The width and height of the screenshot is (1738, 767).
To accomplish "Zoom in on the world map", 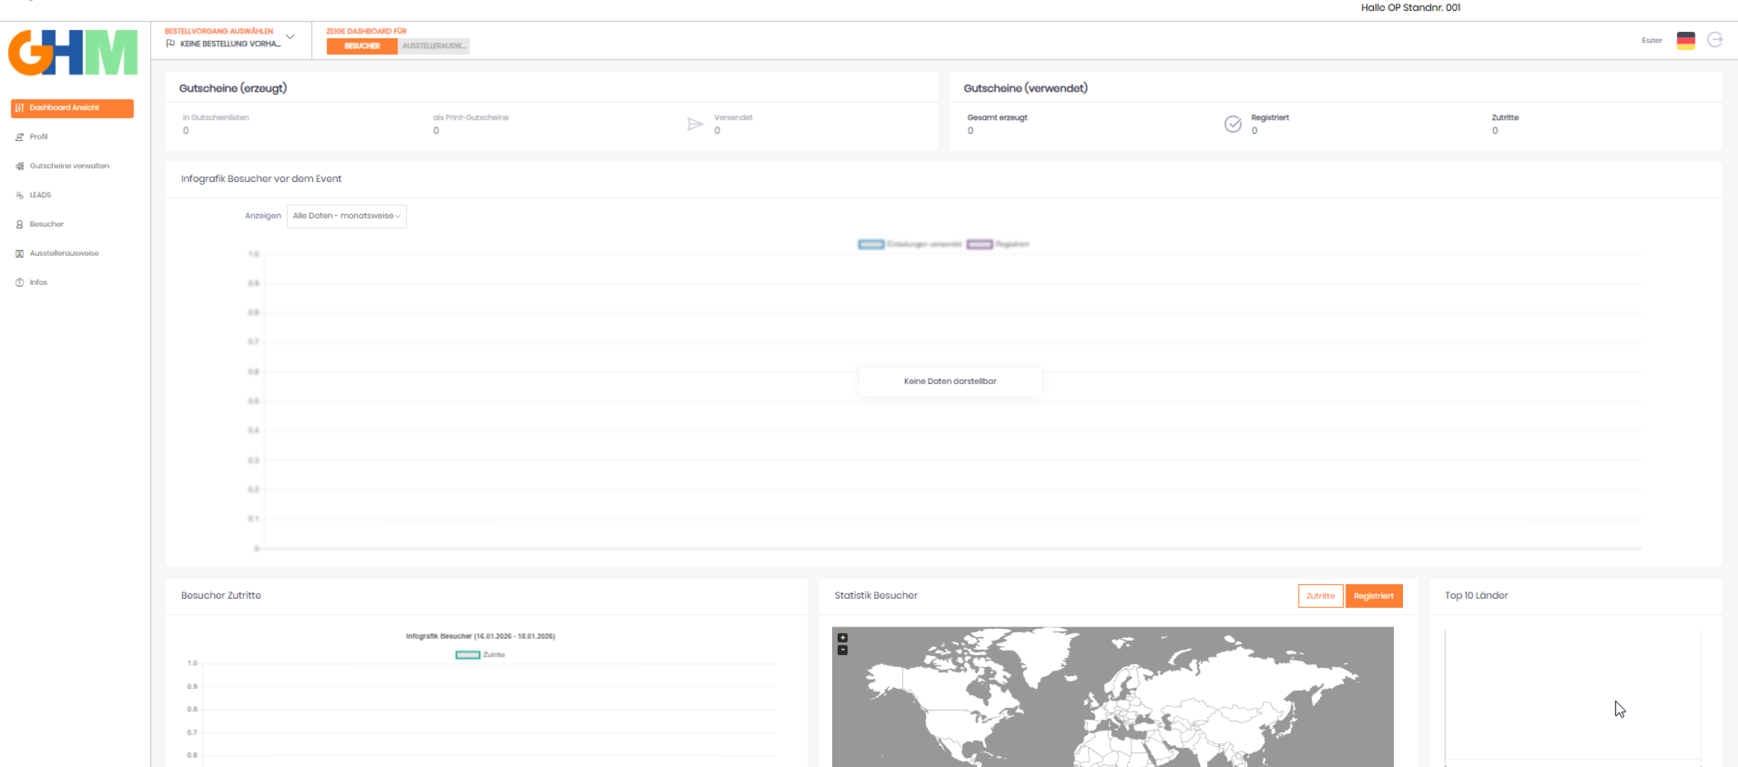I will tap(843, 638).
